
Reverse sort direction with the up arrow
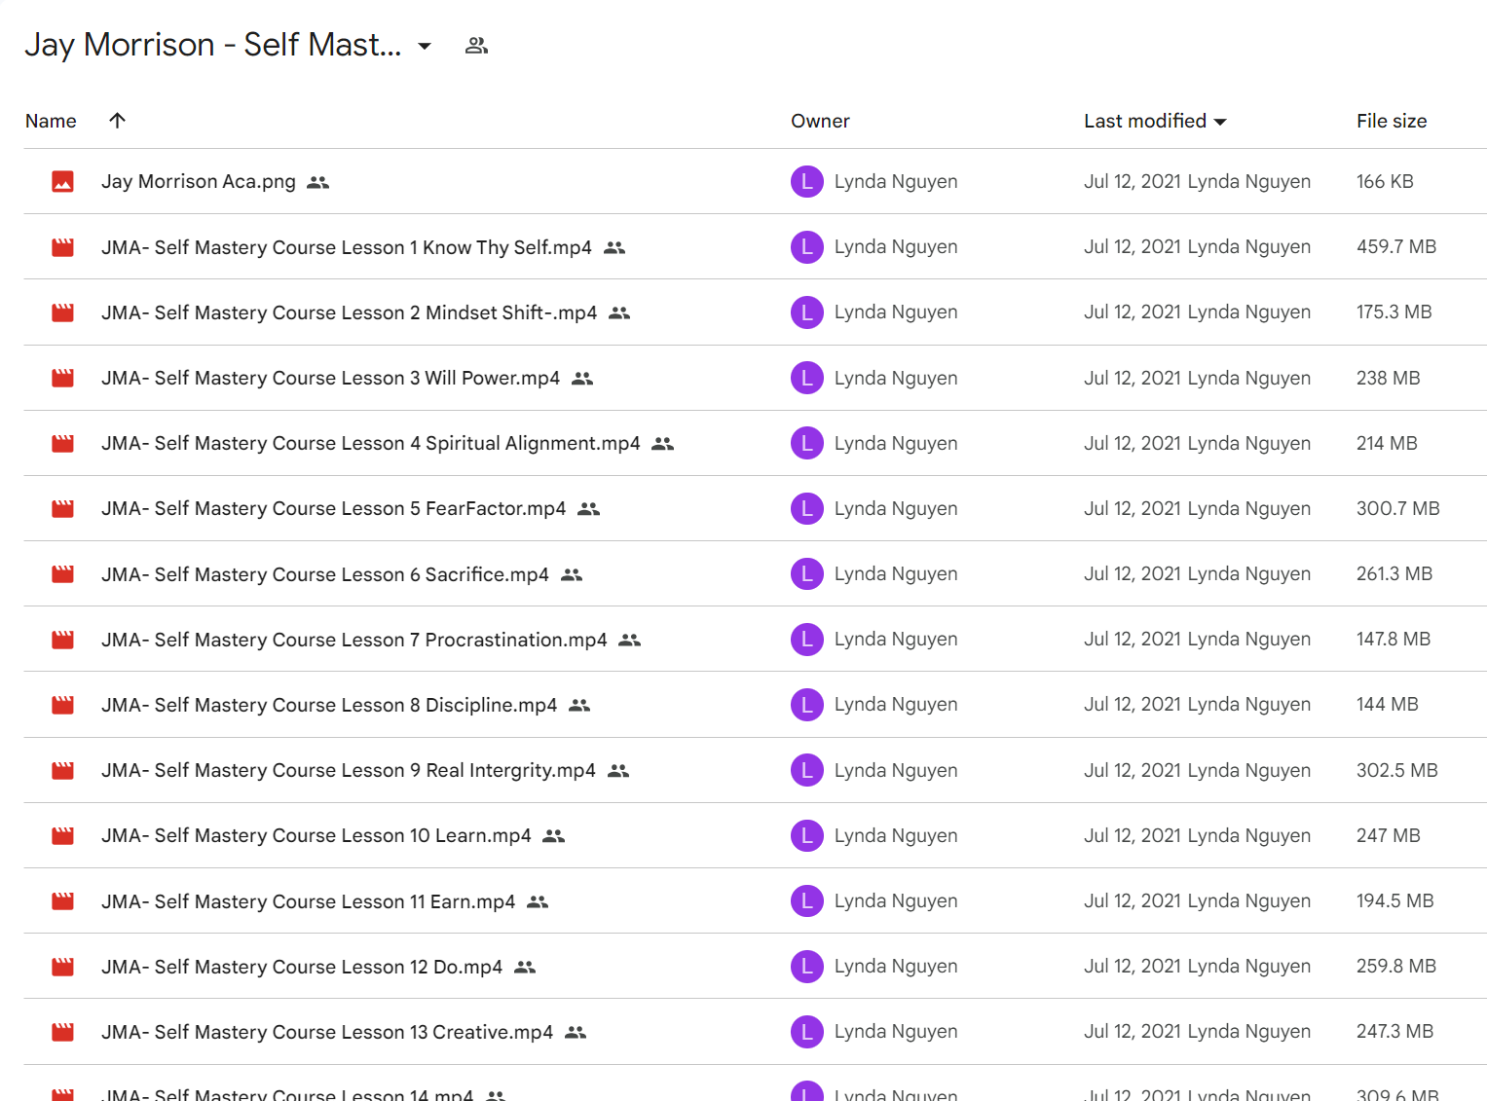pyautogui.click(x=117, y=121)
